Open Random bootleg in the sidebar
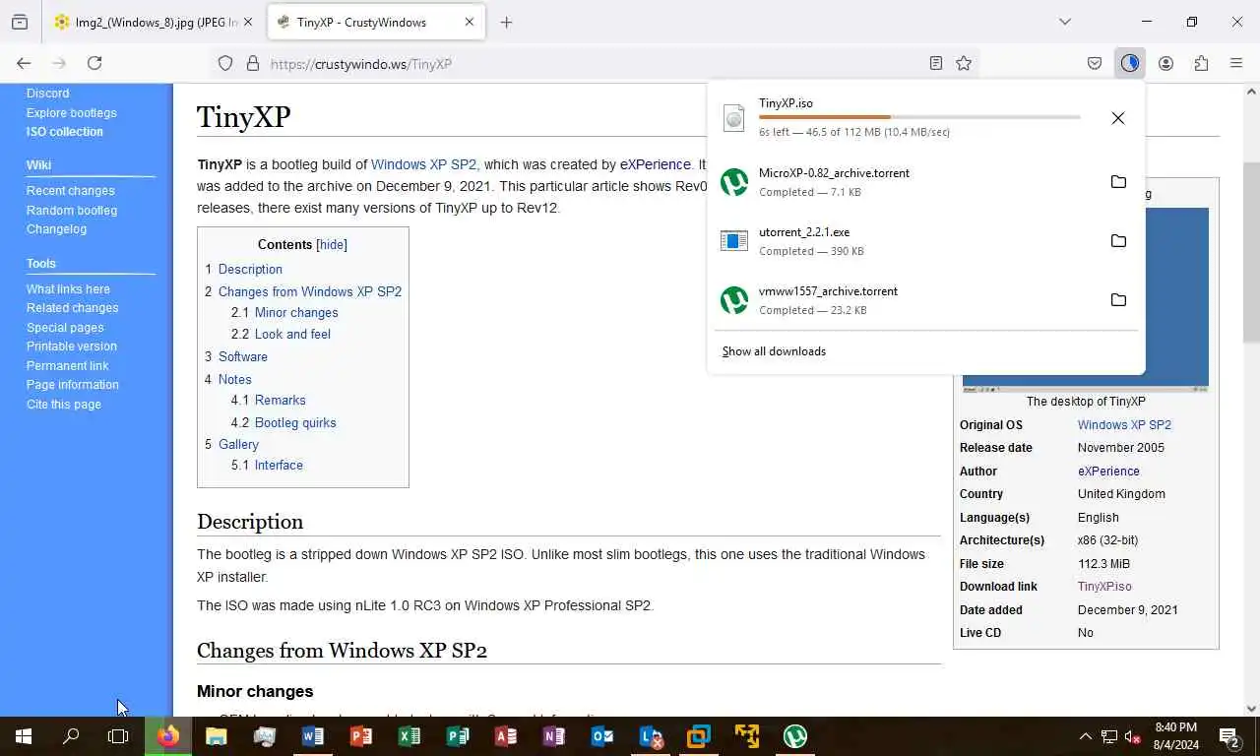 point(71,211)
